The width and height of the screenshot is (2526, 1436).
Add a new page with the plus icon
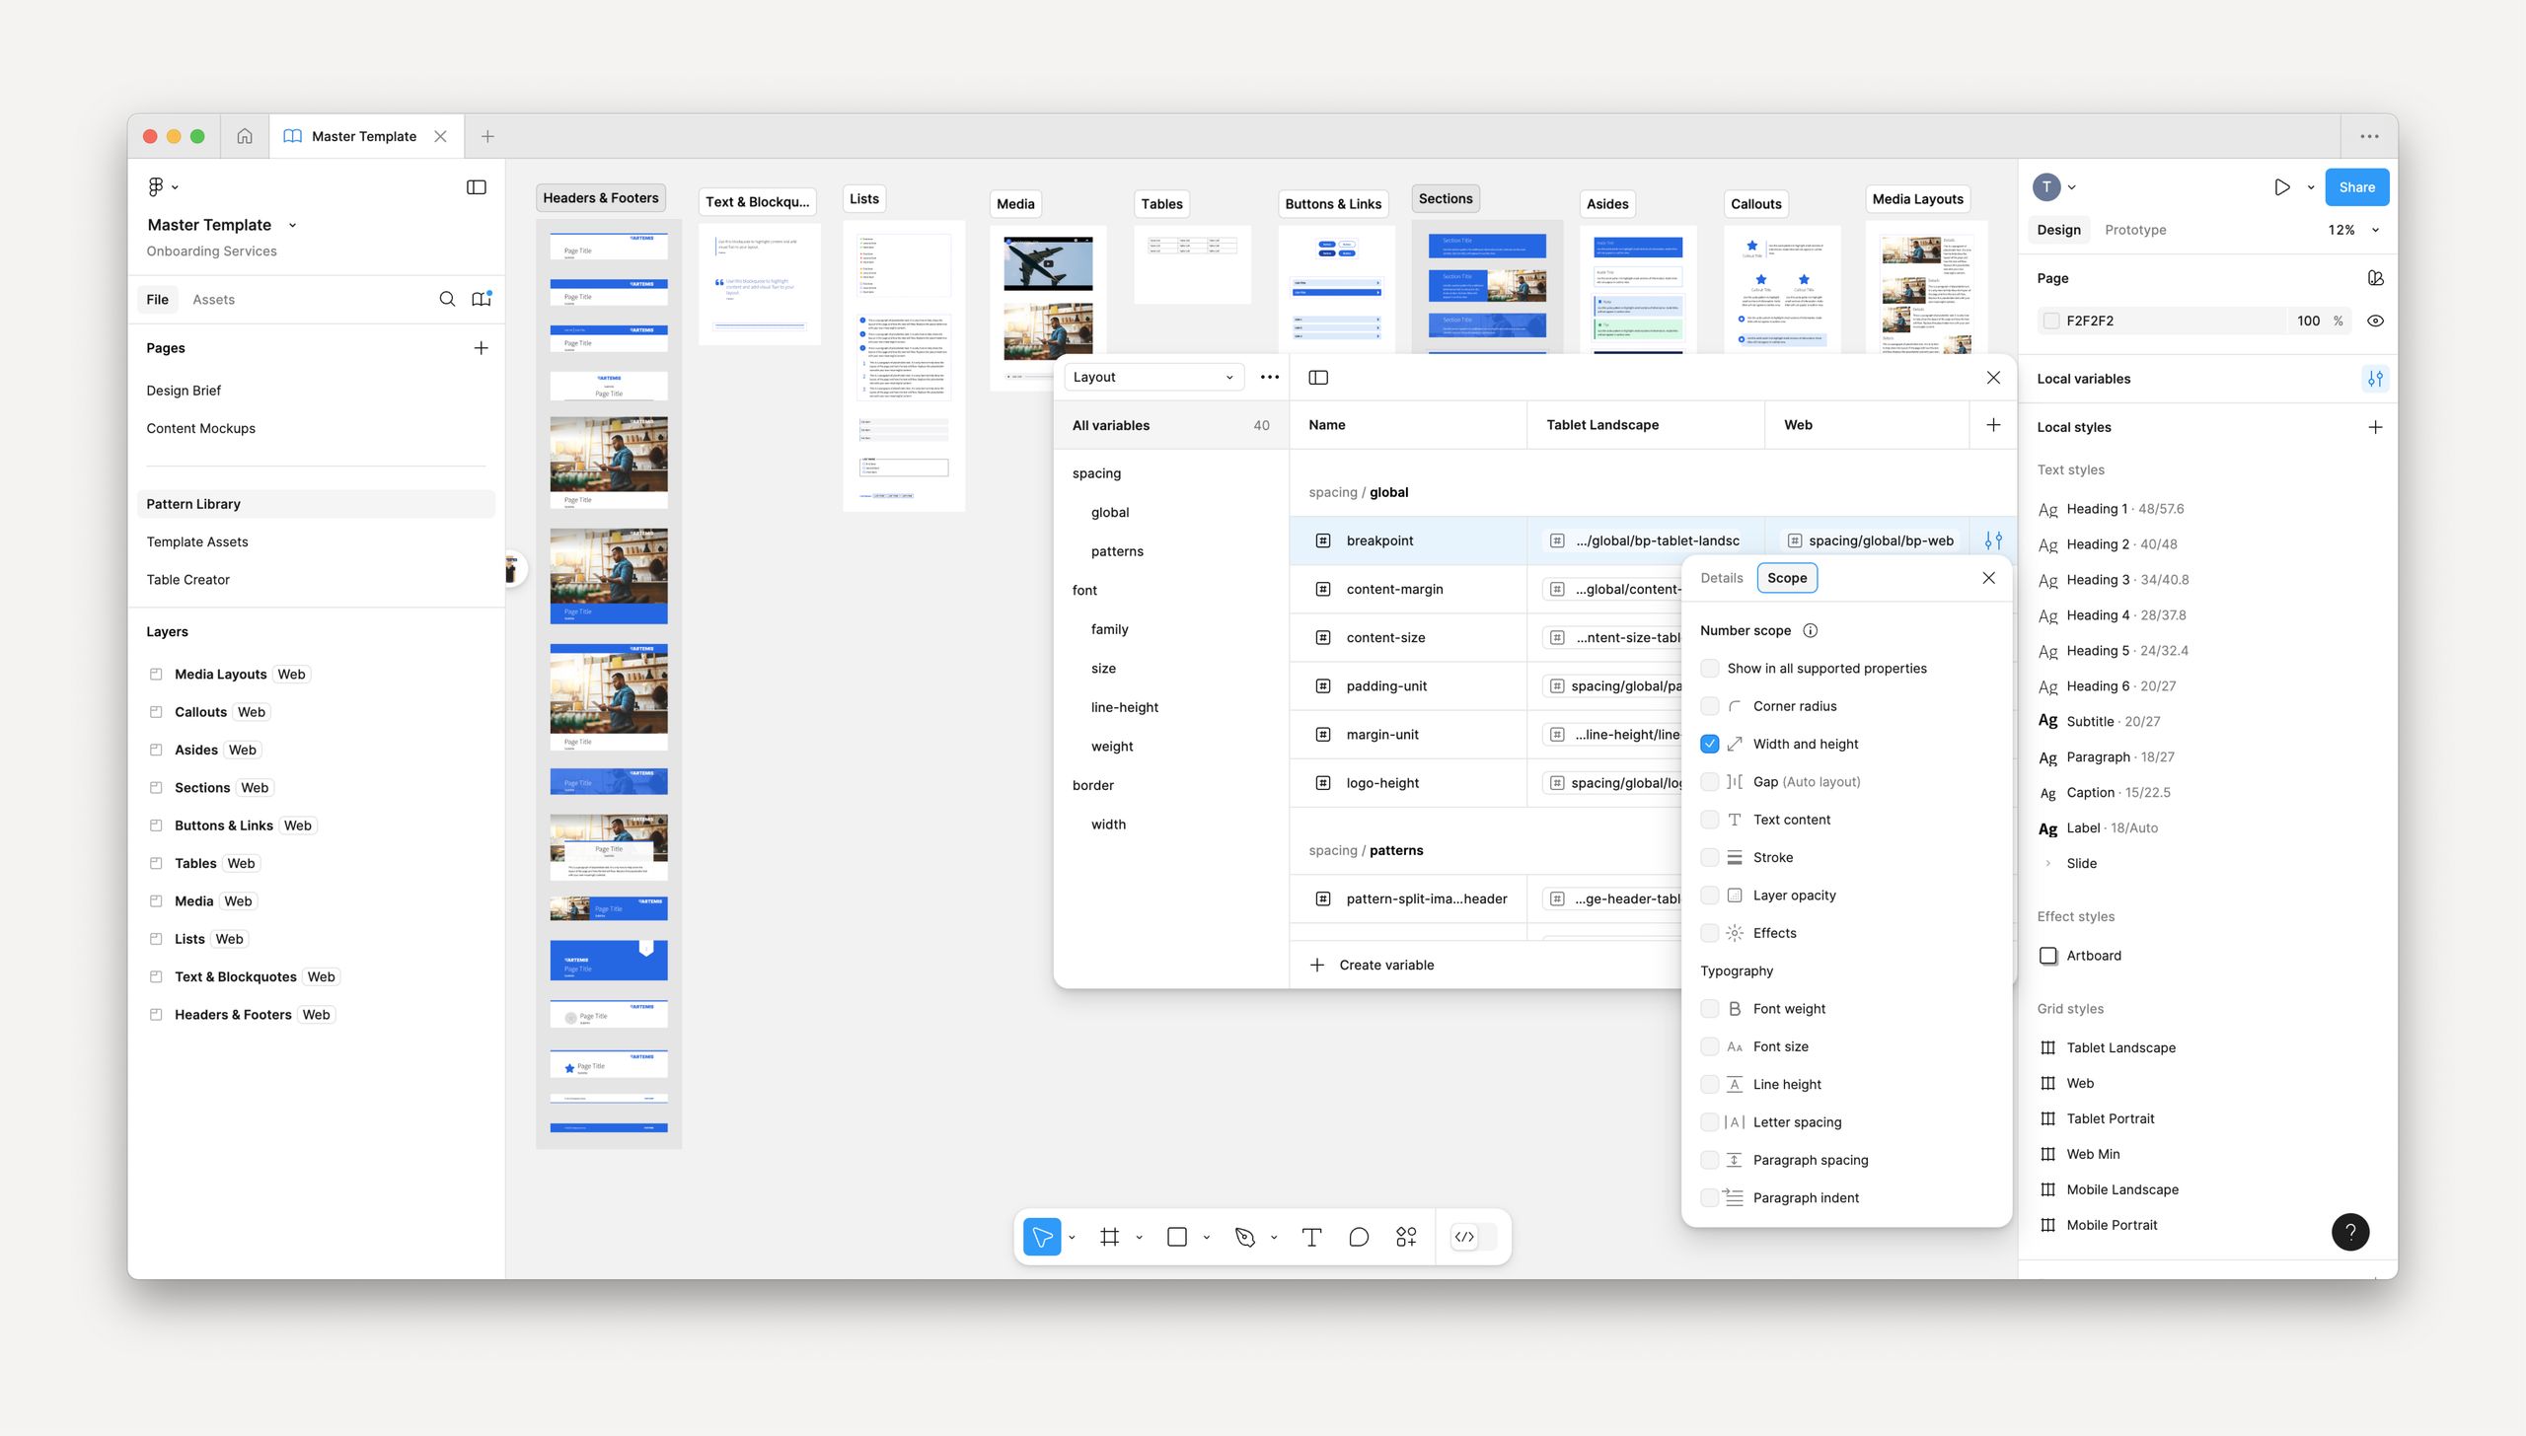[481, 347]
